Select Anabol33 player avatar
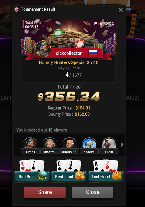 69,143
